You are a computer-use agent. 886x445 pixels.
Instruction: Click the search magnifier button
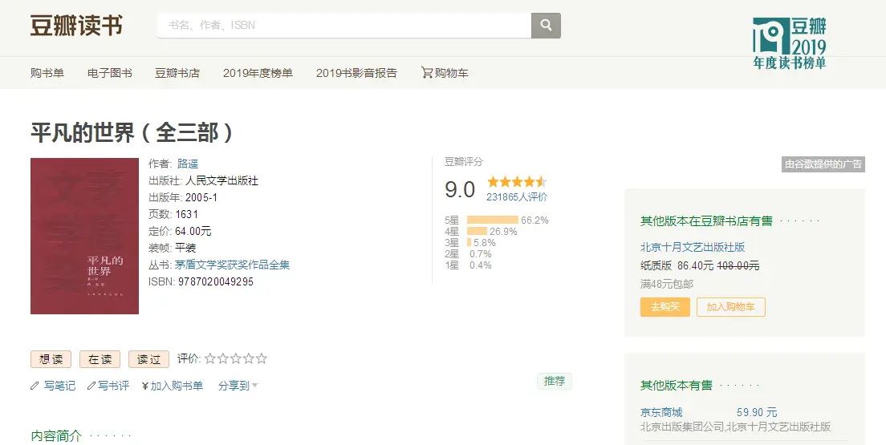tap(546, 26)
